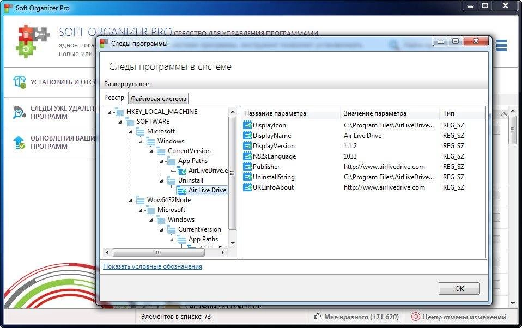This screenshot has height=328, width=522.
Task: Click the Air Live Drive key icon under Uninstall
Action: pos(182,190)
